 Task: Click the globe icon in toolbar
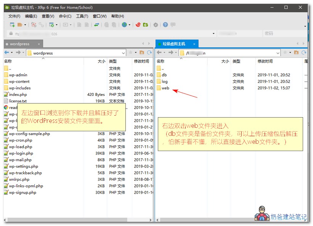(x=124, y=25)
